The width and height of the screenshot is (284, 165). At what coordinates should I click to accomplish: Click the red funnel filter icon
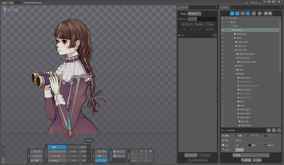248,13
